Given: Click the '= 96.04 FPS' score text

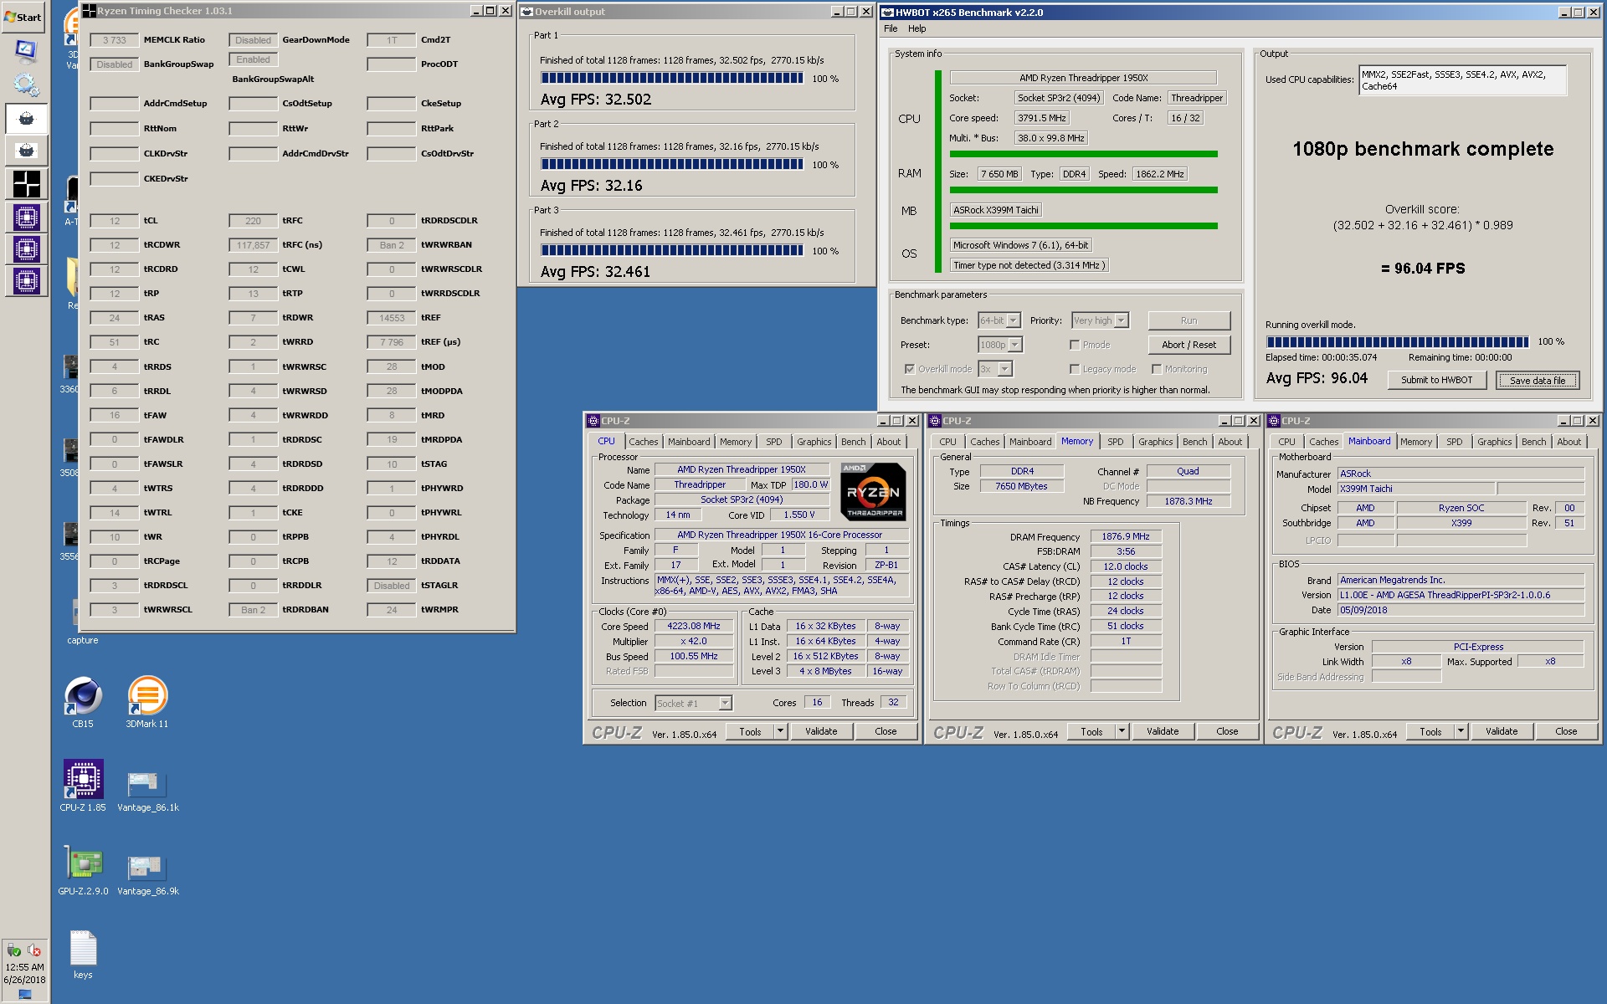Looking at the screenshot, I should [1423, 269].
